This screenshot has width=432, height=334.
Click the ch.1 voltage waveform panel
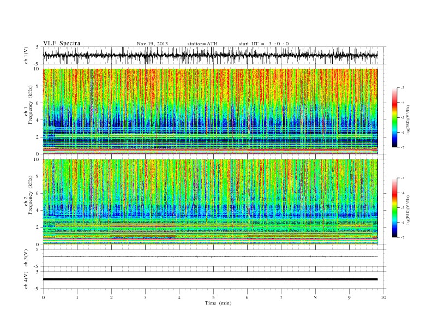(x=214, y=55)
